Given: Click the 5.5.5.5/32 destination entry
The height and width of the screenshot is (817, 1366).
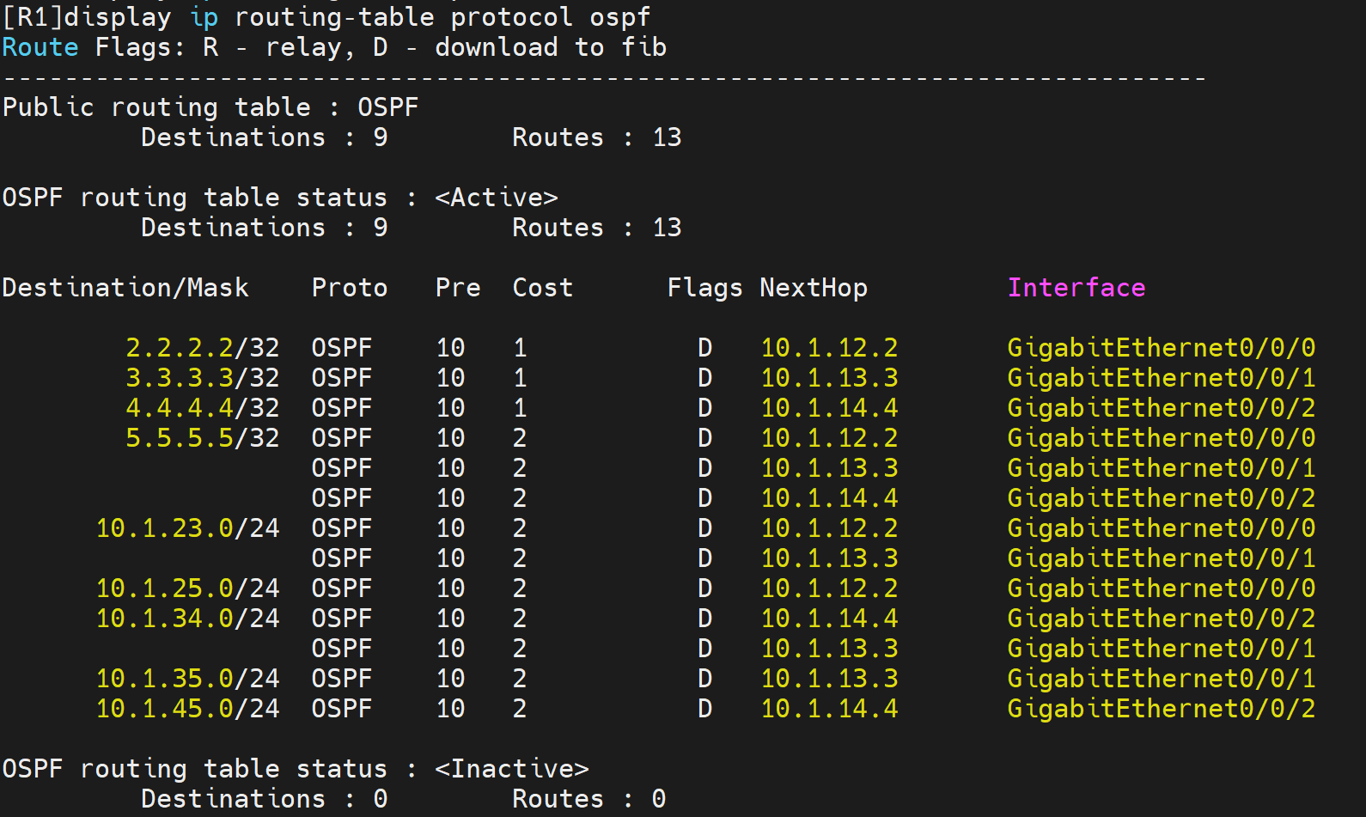Looking at the screenshot, I should point(202,438).
